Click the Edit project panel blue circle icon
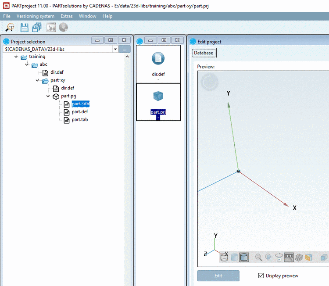This screenshot has height=286, width=329. coord(193,42)
